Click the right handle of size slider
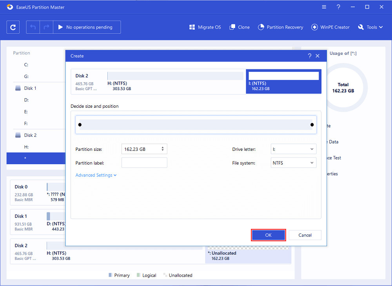 pyautogui.click(x=312, y=125)
